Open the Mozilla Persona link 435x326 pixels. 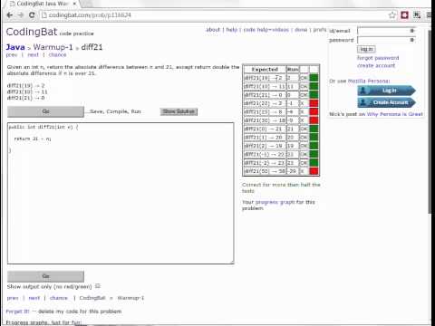pos(369,81)
